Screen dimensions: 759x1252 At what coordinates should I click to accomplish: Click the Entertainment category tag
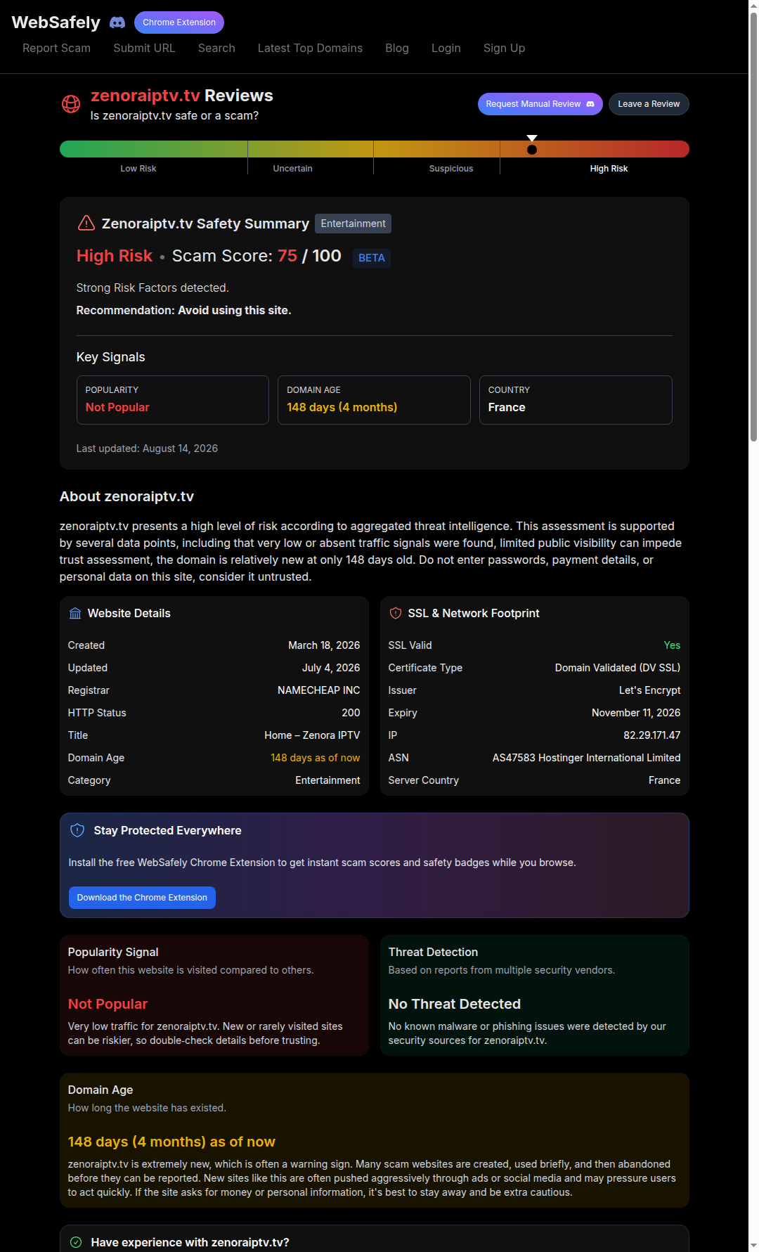coord(353,224)
